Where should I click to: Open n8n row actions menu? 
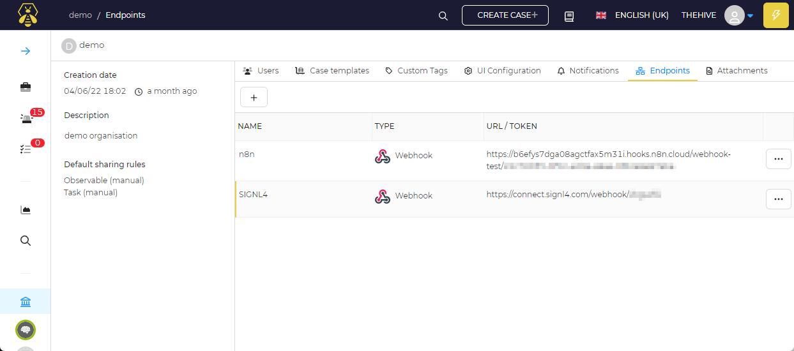point(778,159)
